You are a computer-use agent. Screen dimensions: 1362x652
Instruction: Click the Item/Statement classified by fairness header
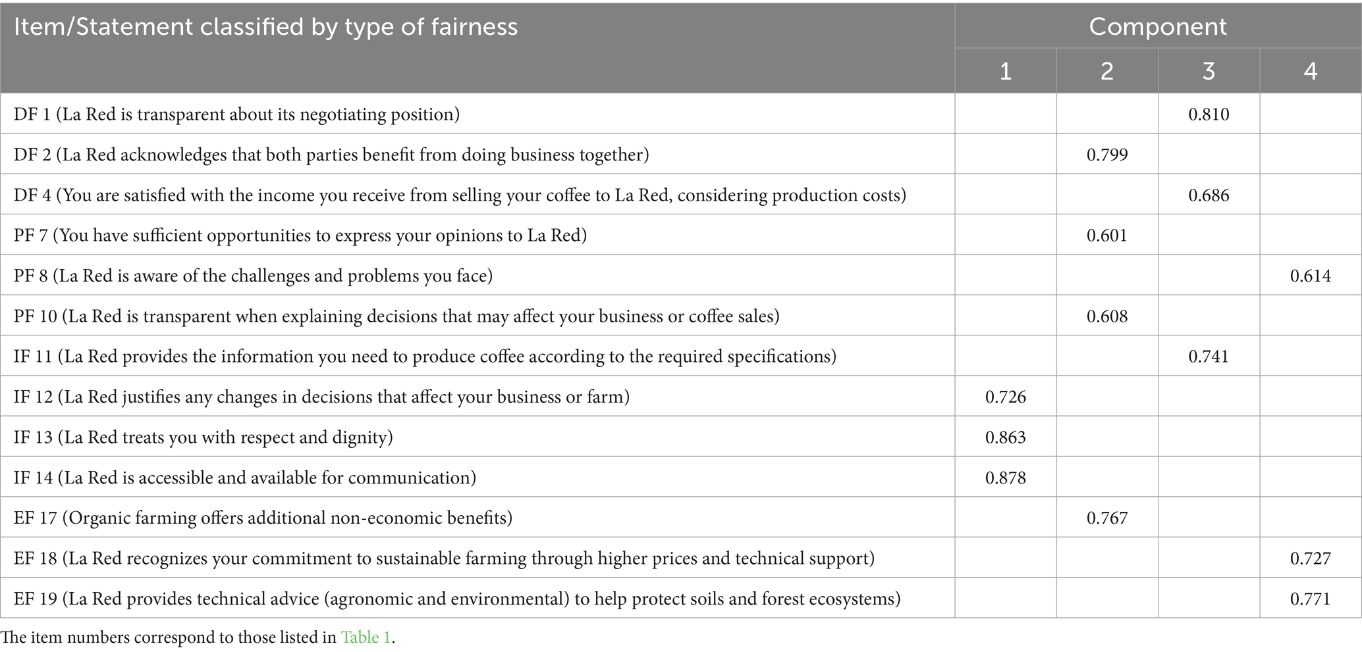tap(265, 27)
